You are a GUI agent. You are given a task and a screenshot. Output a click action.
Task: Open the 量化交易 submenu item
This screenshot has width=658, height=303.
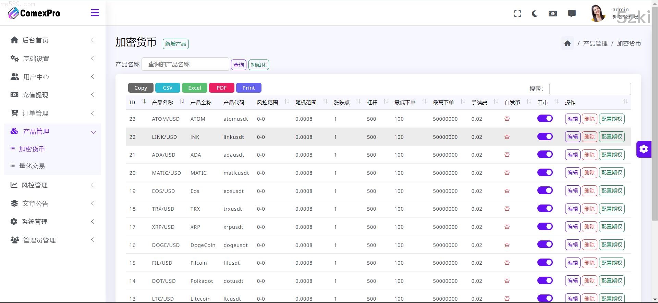[32, 166]
